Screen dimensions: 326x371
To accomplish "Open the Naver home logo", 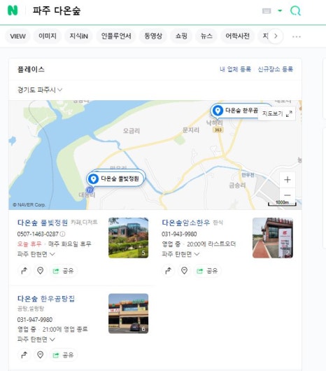I will click(13, 10).
